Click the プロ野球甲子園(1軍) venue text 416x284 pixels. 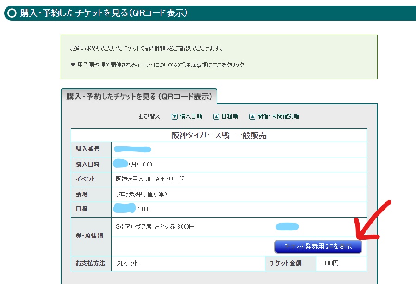pos(142,194)
